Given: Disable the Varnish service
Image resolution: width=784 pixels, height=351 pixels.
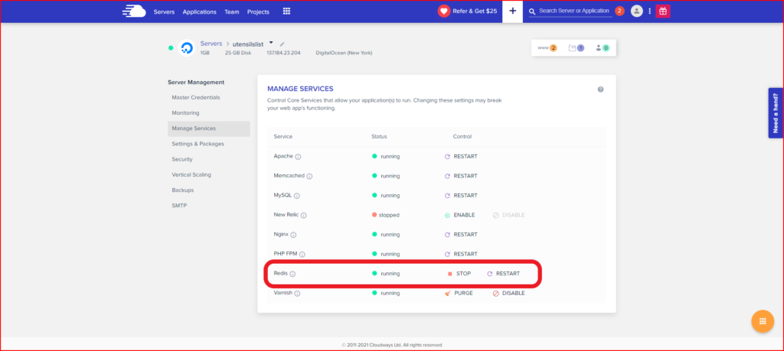Looking at the screenshot, I should point(509,293).
